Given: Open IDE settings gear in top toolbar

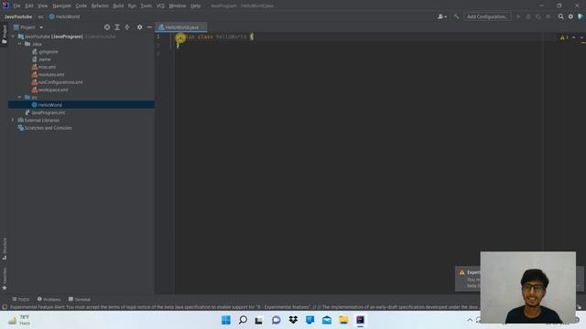Looking at the screenshot, I should click(570, 16).
